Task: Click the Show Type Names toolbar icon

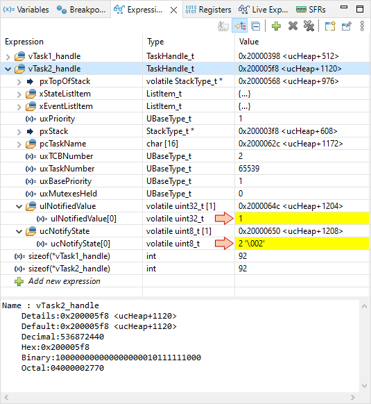Action: [223, 26]
